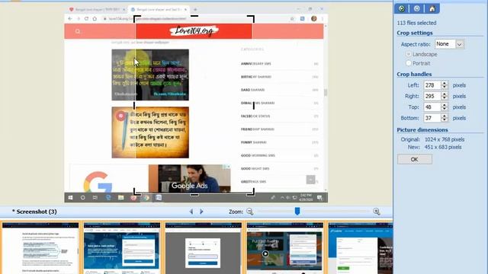This screenshot has height=274, width=488.
Task: Grab the left middle crop handle
Action: pyautogui.click(x=134, y=105)
